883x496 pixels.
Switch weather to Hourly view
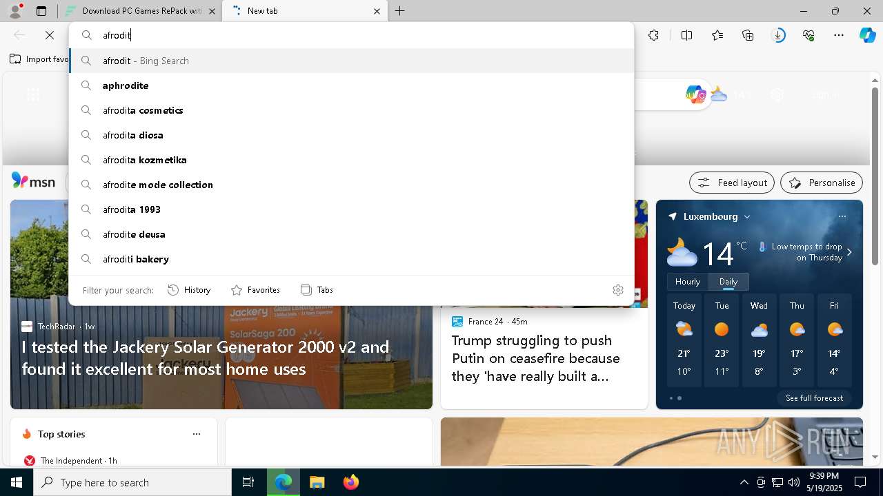click(x=688, y=282)
